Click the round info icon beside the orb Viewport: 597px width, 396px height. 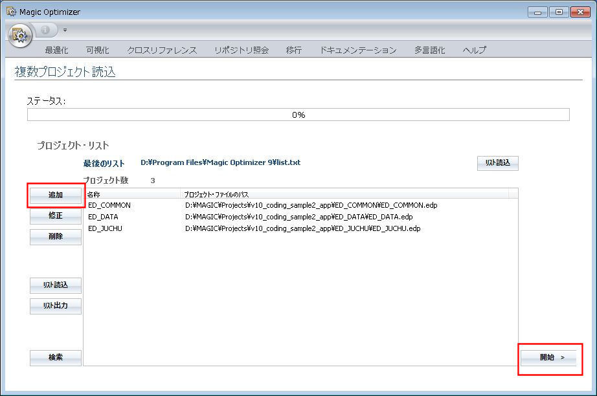click(45, 30)
